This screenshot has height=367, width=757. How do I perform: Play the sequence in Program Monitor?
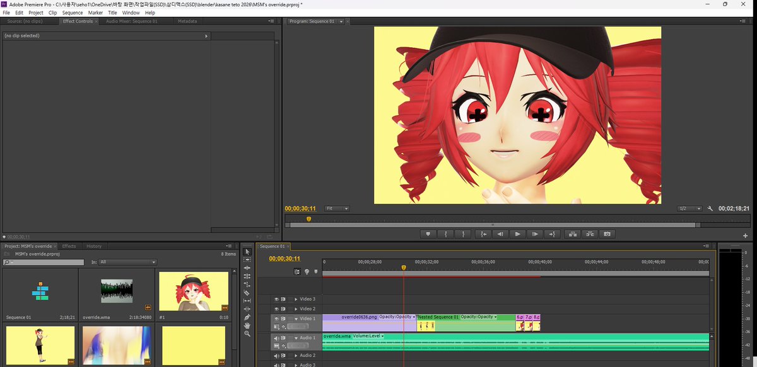(x=517, y=234)
